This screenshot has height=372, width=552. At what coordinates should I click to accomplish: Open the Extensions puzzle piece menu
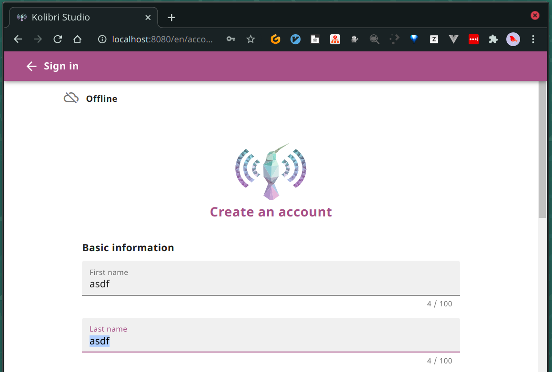pos(493,39)
